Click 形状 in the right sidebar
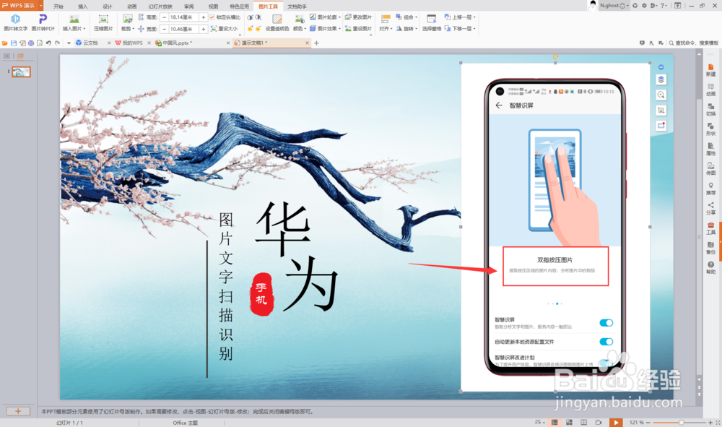This screenshot has height=427, width=722. coord(711,129)
